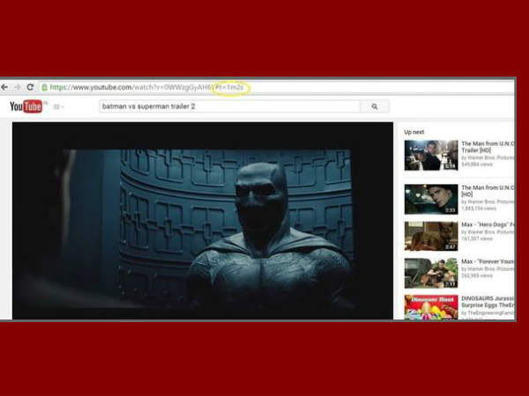529x396 pixels.
Task: Open second Man from U.N.C.L.E. thumbnail
Action: pyautogui.click(x=431, y=200)
